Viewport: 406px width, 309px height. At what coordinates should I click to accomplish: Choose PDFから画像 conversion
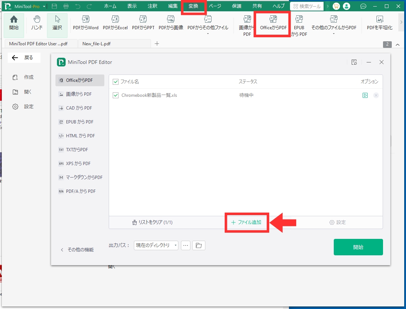click(171, 23)
